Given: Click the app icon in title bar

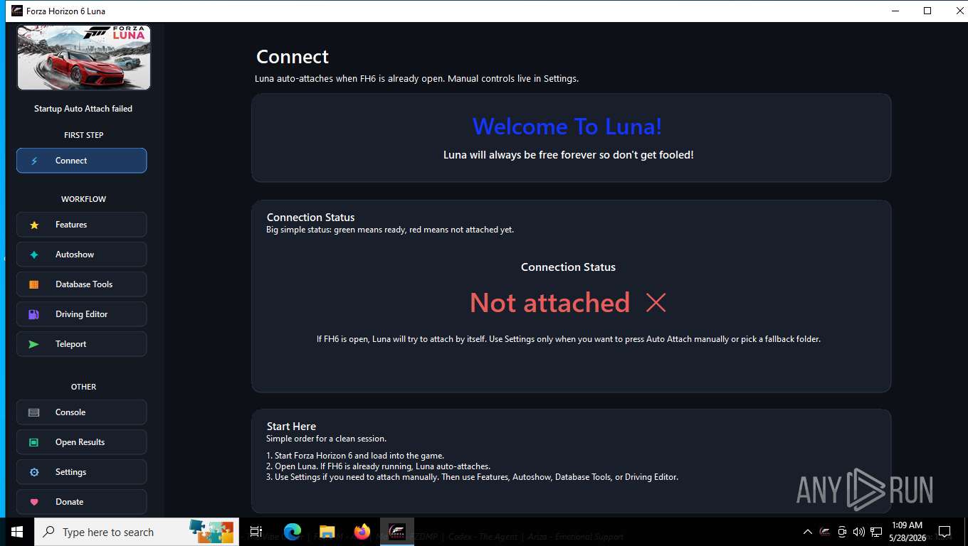Looking at the screenshot, I should (x=17, y=11).
